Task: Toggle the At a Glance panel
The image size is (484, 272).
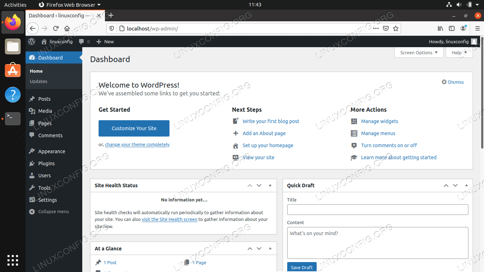Action: coord(270,249)
